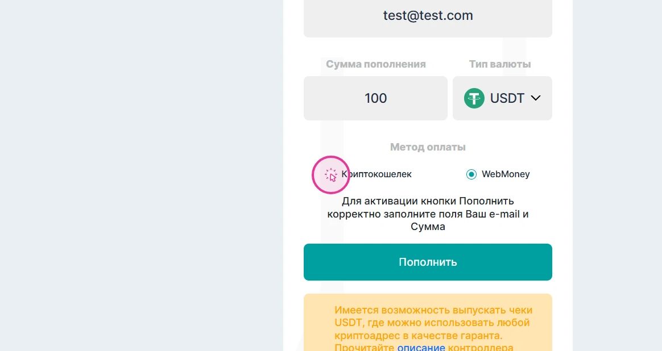Choose payment by clicking WebMoney label text
This screenshot has width=662, height=351.
[506, 174]
